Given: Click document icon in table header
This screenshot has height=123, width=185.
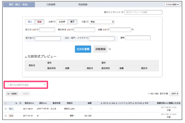Looking at the screenshot, I should (x=20, y=103).
